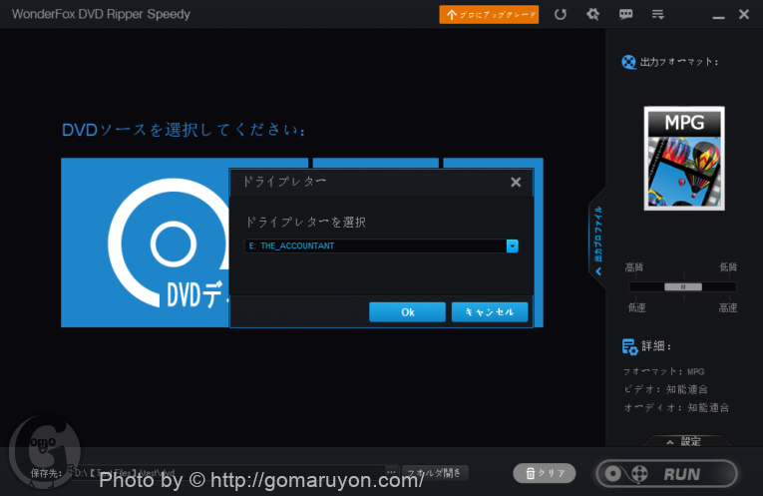The height and width of the screenshot is (496, 763).
Task: Click the 出力フォーマット film reel icon
Action: click(628, 62)
